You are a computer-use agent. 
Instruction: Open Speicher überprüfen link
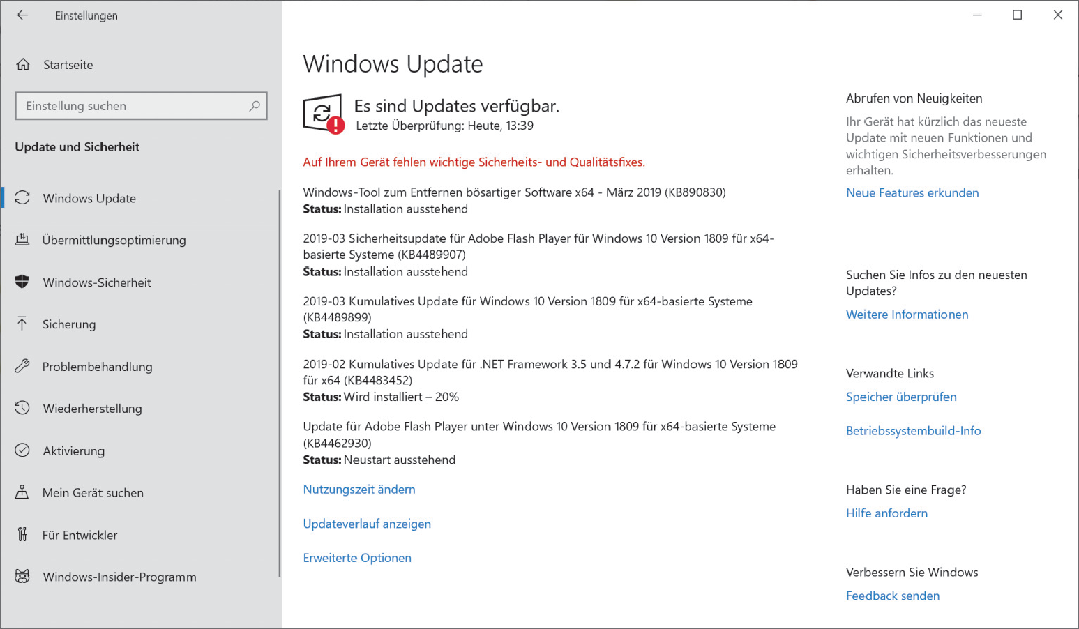click(901, 397)
